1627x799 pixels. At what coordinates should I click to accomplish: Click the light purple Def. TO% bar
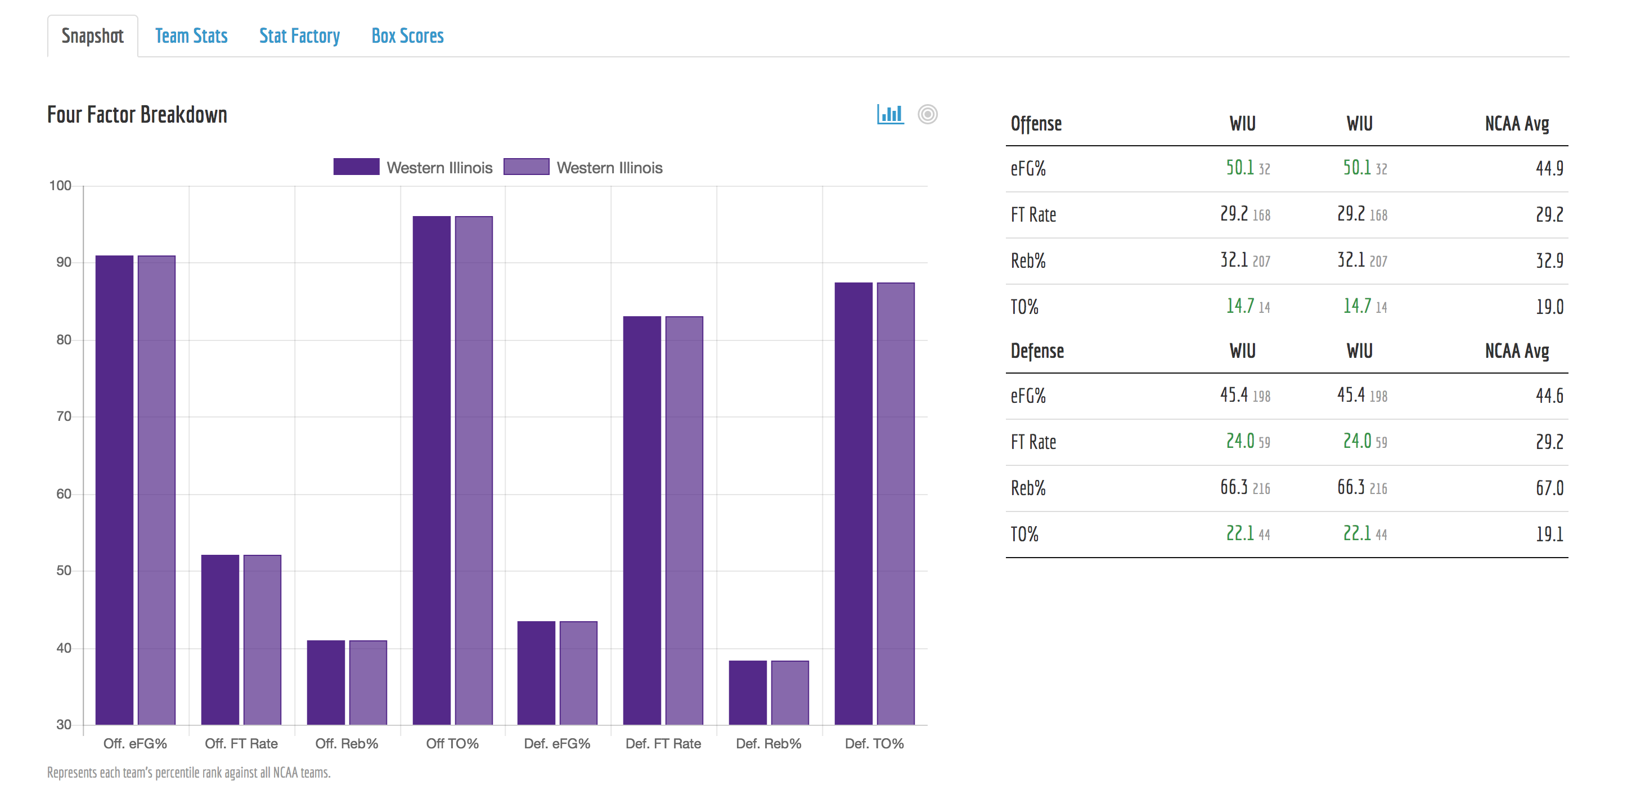896,504
